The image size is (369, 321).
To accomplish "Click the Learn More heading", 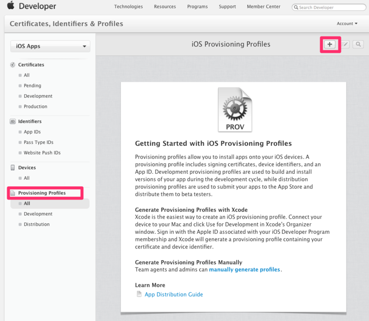I will (150, 285).
